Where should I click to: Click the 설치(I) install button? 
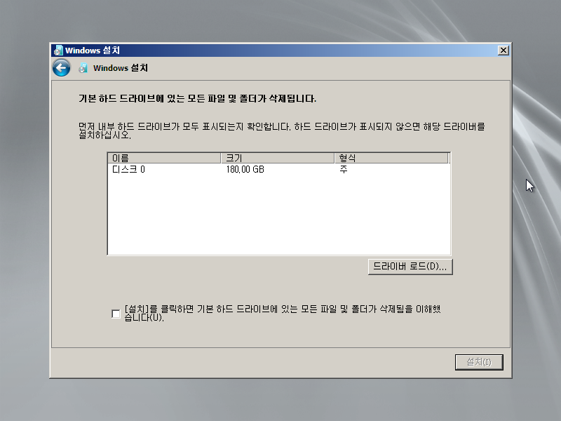coord(479,362)
